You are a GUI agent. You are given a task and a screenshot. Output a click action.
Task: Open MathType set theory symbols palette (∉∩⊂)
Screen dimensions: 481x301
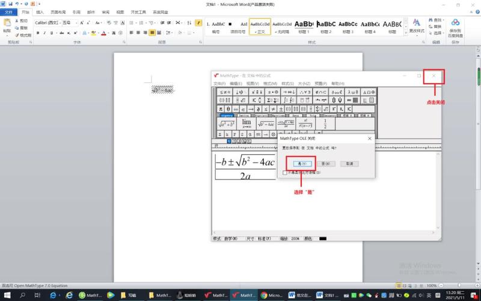[320, 92]
